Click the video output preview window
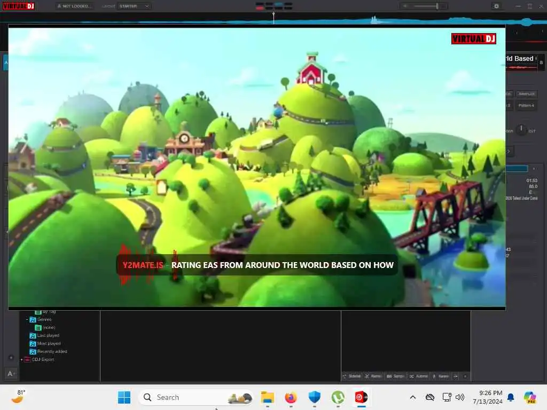Viewport: 547px width, 410px height. [257, 167]
